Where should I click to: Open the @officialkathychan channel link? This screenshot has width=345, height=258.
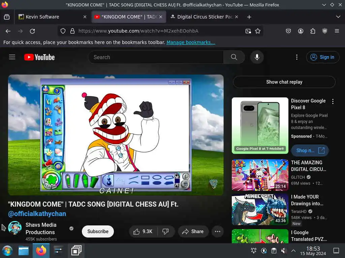[x=37, y=214]
